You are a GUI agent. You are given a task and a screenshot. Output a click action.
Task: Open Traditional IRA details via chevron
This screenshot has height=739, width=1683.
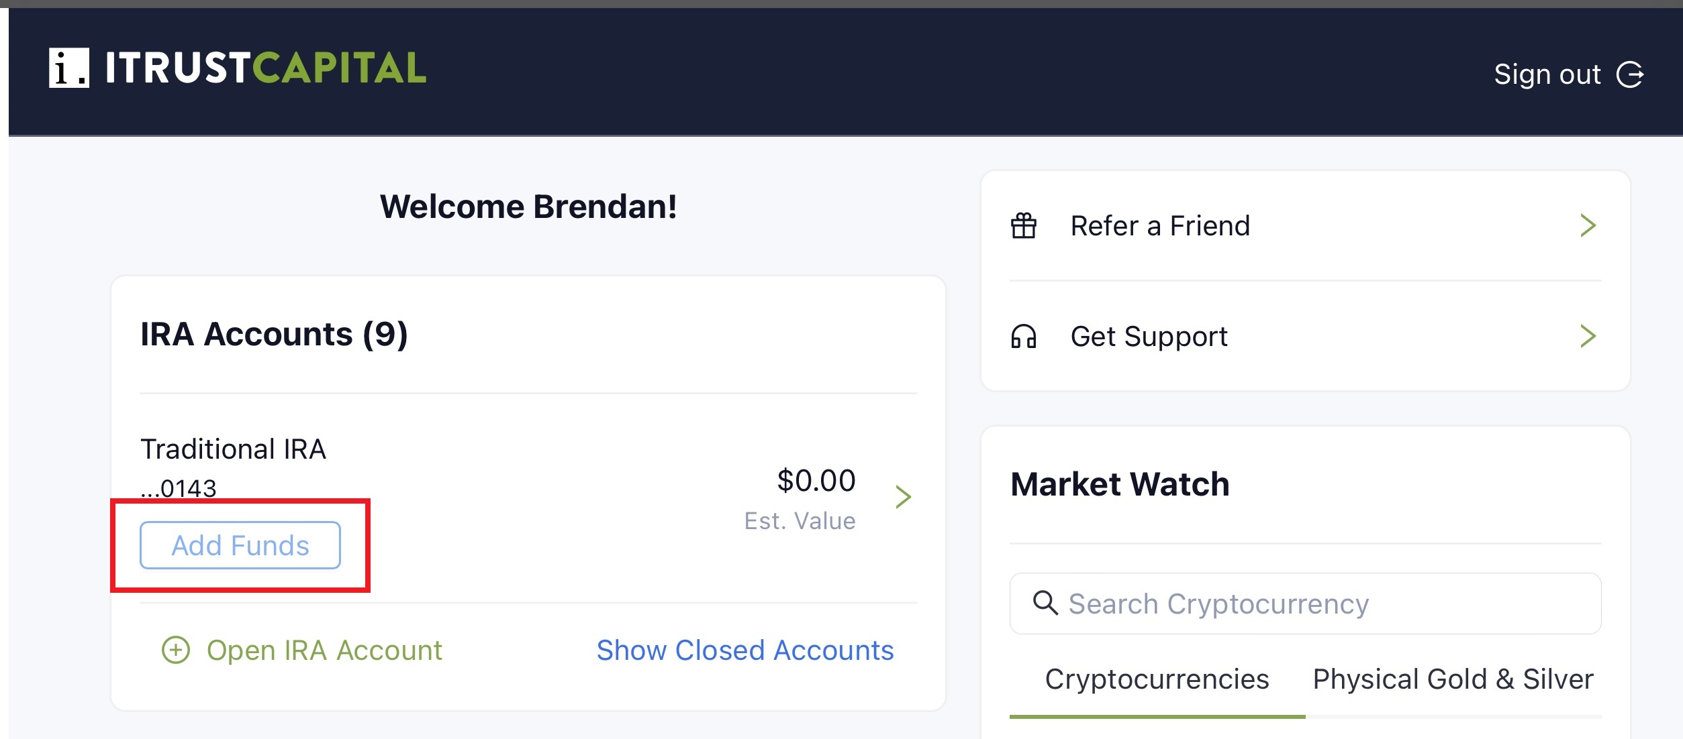[904, 497]
